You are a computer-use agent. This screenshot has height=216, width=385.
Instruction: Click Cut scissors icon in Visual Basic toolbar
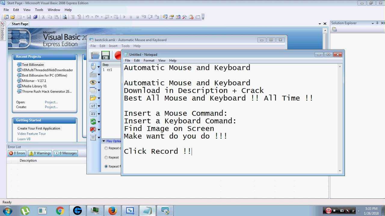[43, 17]
